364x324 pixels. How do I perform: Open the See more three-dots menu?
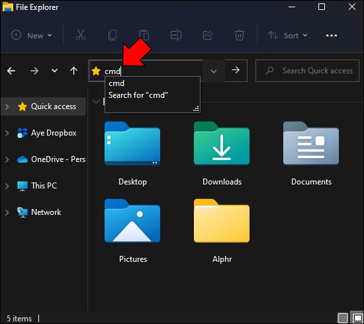click(332, 36)
